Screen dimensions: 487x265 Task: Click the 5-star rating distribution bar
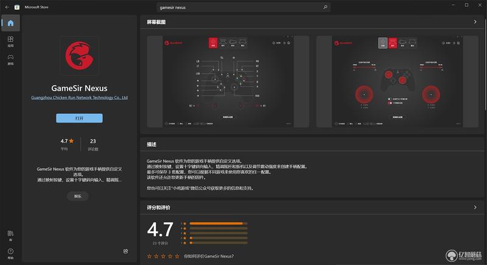click(219, 224)
